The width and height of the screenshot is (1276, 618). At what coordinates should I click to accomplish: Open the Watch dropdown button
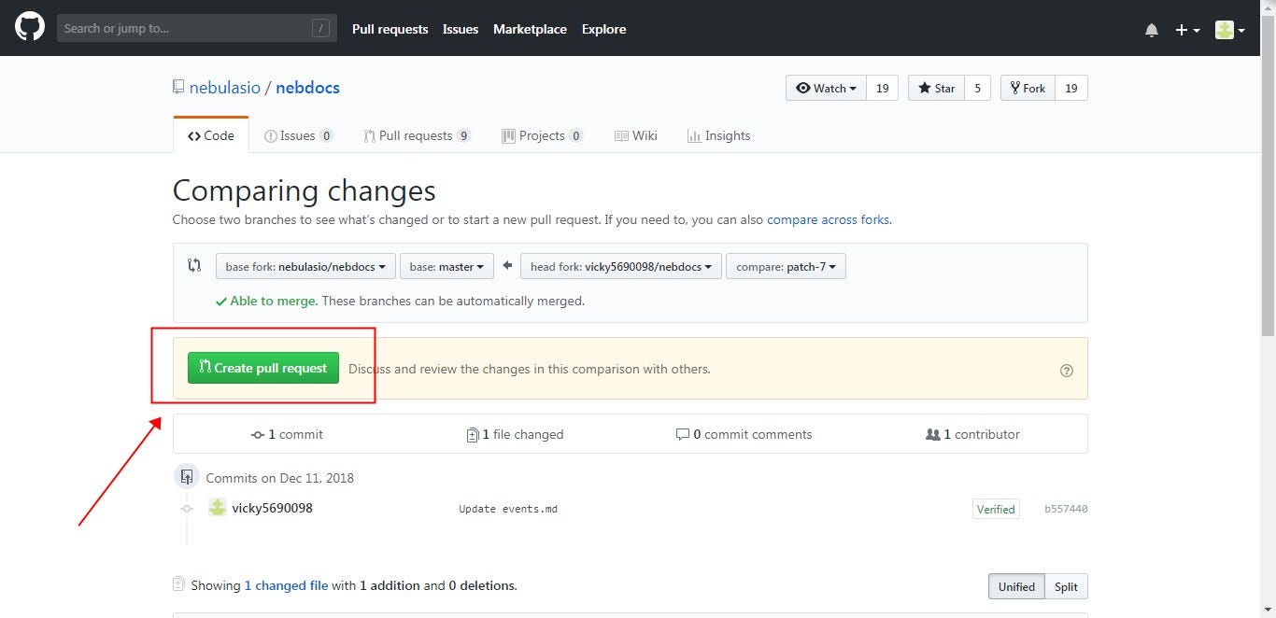[826, 88]
